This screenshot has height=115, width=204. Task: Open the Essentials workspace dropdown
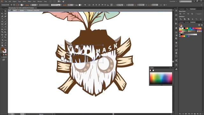coord(173,1)
